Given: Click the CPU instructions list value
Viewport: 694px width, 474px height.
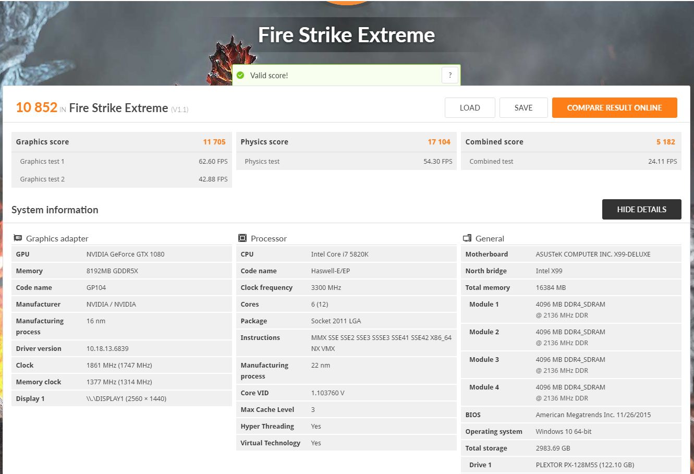Looking at the screenshot, I should (x=381, y=343).
